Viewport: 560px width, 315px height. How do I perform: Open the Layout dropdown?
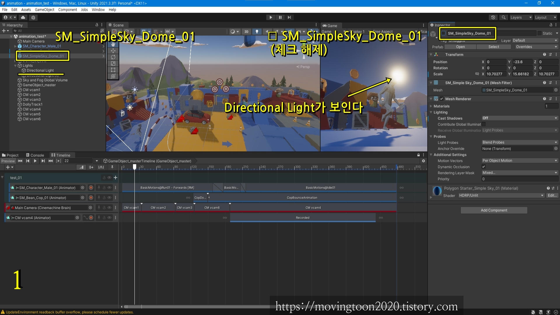coord(545,17)
